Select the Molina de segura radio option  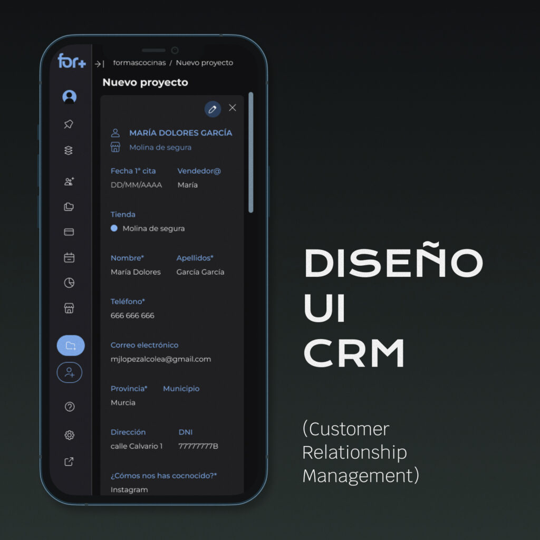[114, 229]
